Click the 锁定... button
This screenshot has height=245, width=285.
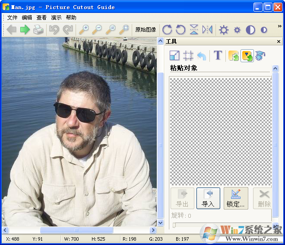[236, 198]
